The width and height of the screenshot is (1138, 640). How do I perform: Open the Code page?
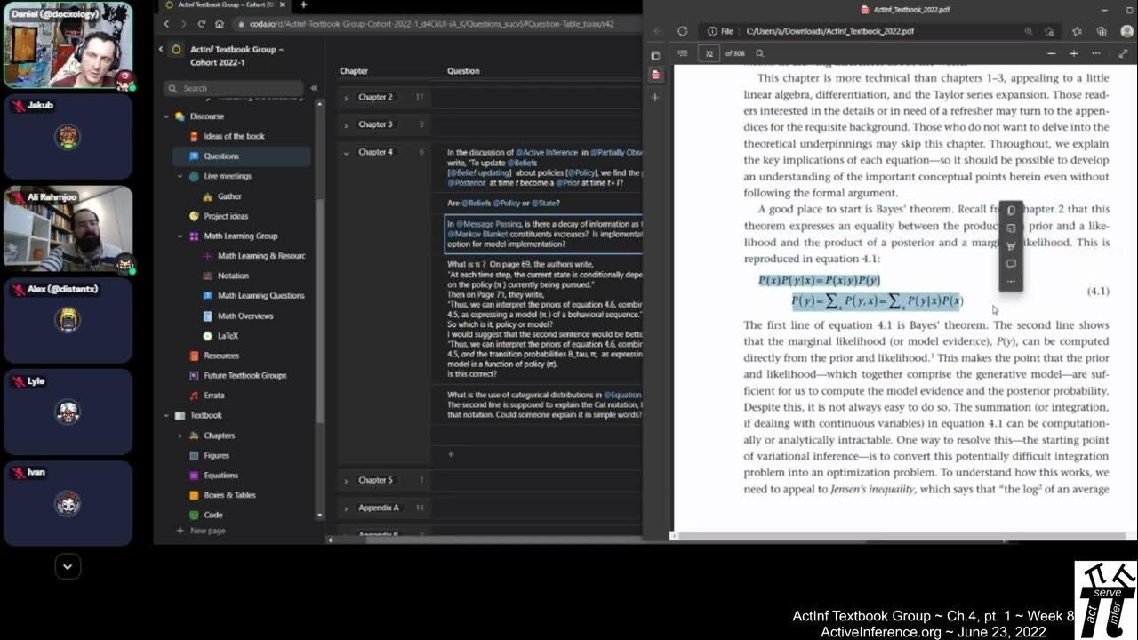[212, 515]
